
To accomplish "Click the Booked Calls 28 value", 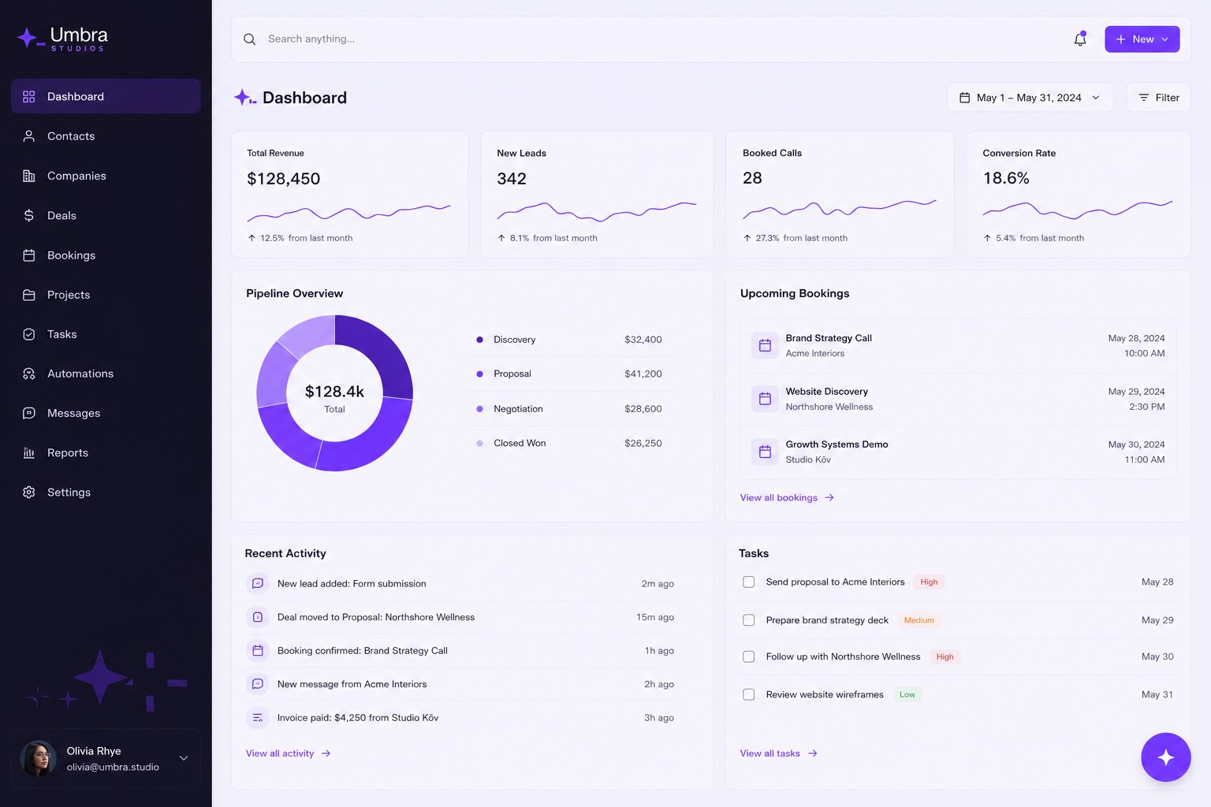I will tap(752, 178).
